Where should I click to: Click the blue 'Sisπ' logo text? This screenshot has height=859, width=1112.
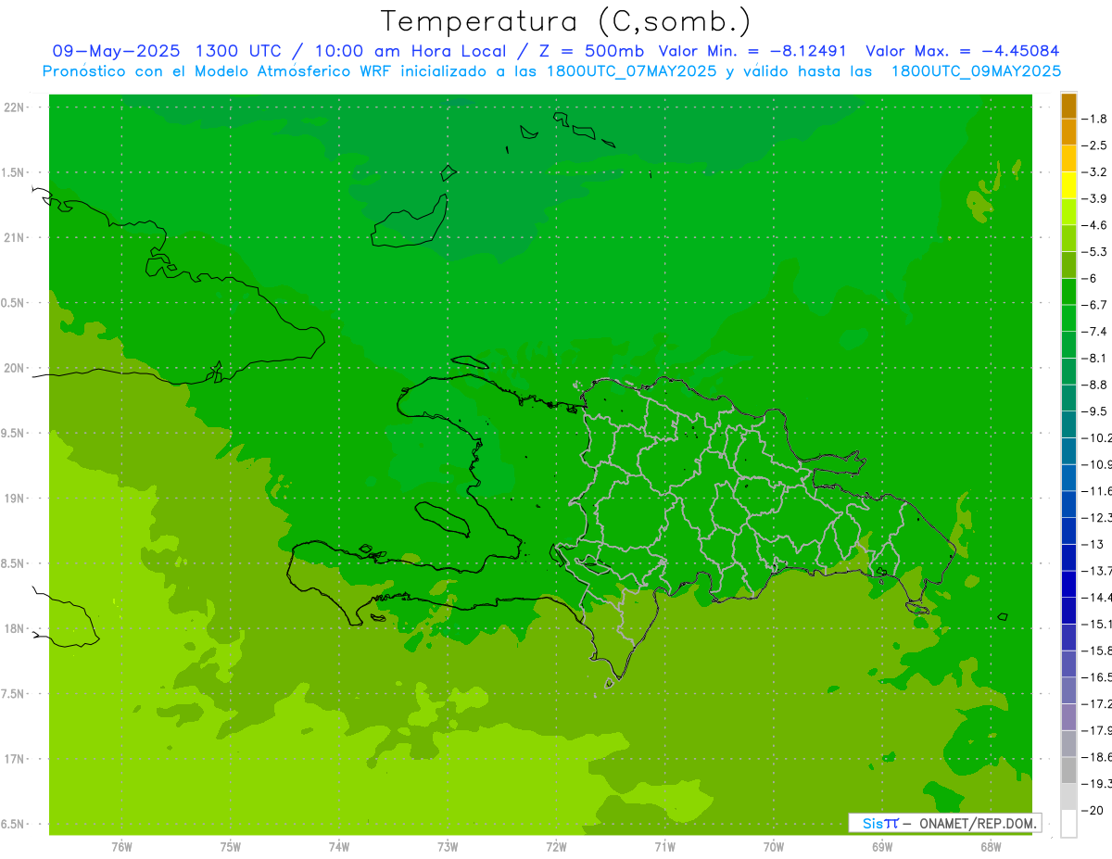click(879, 823)
